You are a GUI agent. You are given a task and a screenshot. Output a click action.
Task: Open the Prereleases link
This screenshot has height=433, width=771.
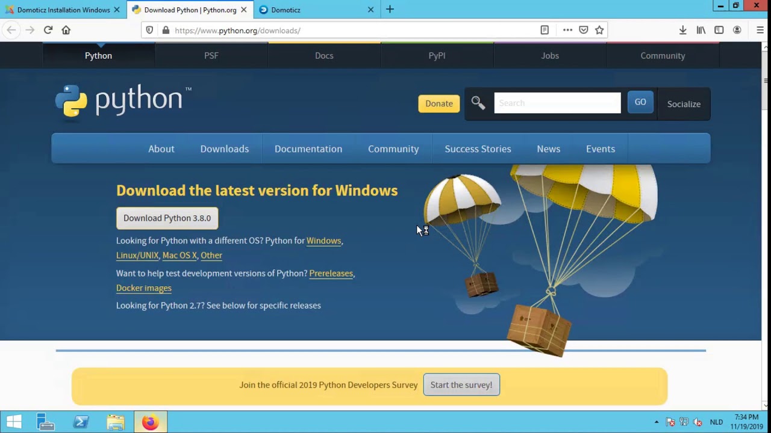tap(331, 273)
